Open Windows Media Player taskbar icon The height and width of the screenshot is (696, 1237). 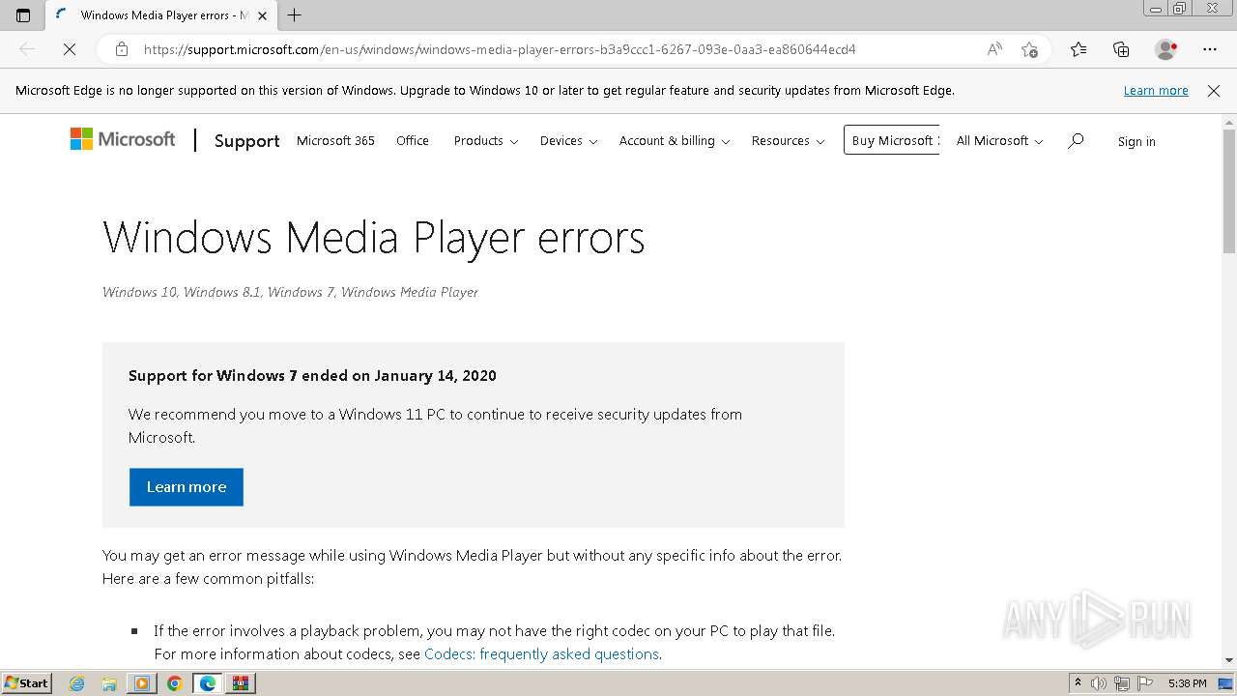click(142, 683)
